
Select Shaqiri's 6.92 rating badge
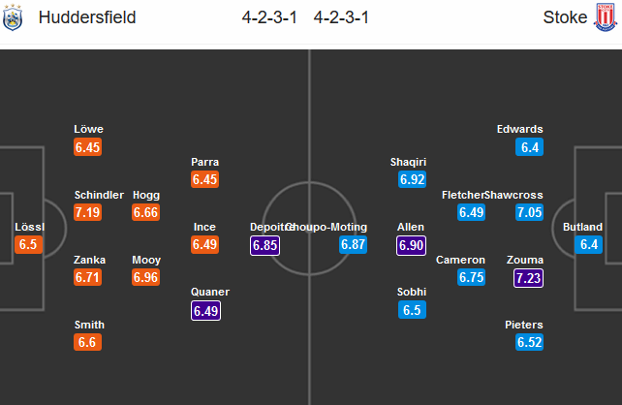tap(412, 179)
